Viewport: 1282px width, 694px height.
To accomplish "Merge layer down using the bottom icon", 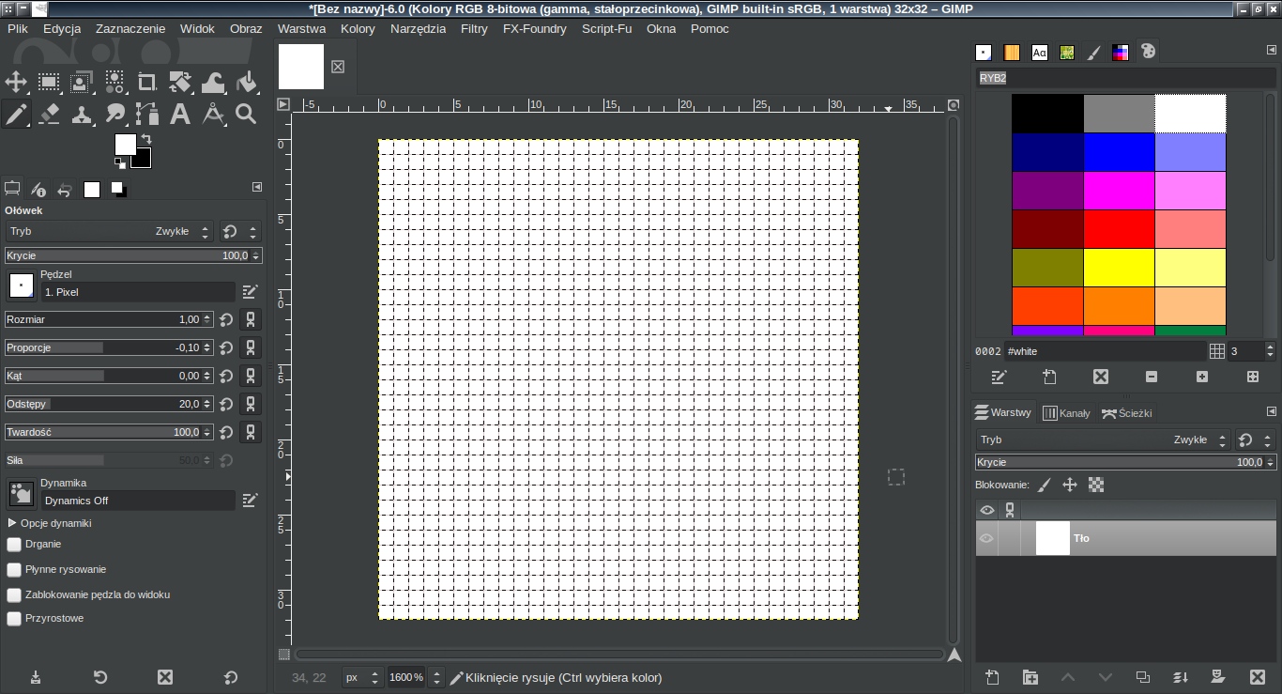I will 1181,677.
